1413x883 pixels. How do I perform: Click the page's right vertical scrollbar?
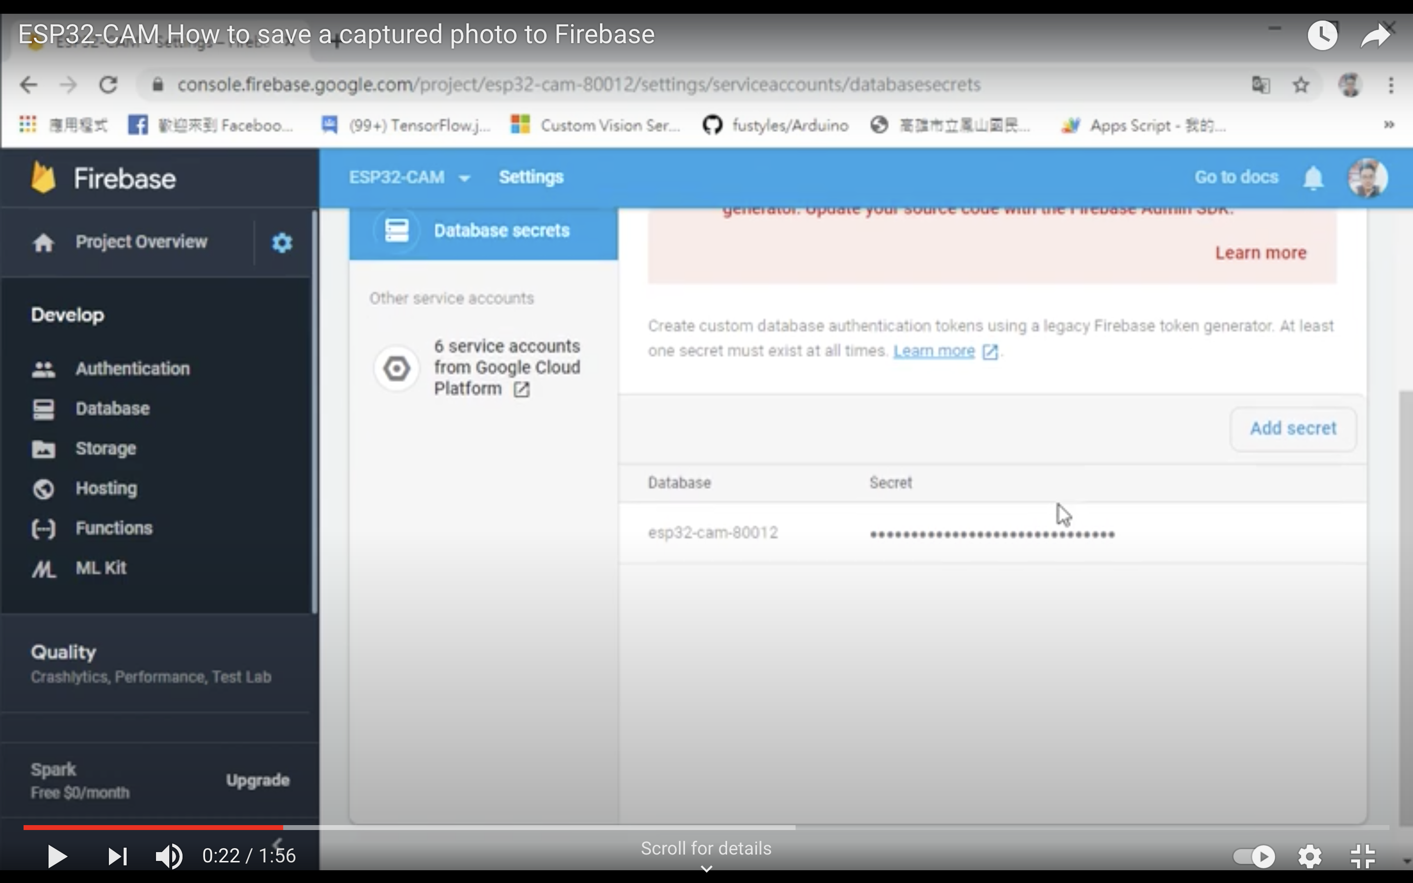(1406, 607)
